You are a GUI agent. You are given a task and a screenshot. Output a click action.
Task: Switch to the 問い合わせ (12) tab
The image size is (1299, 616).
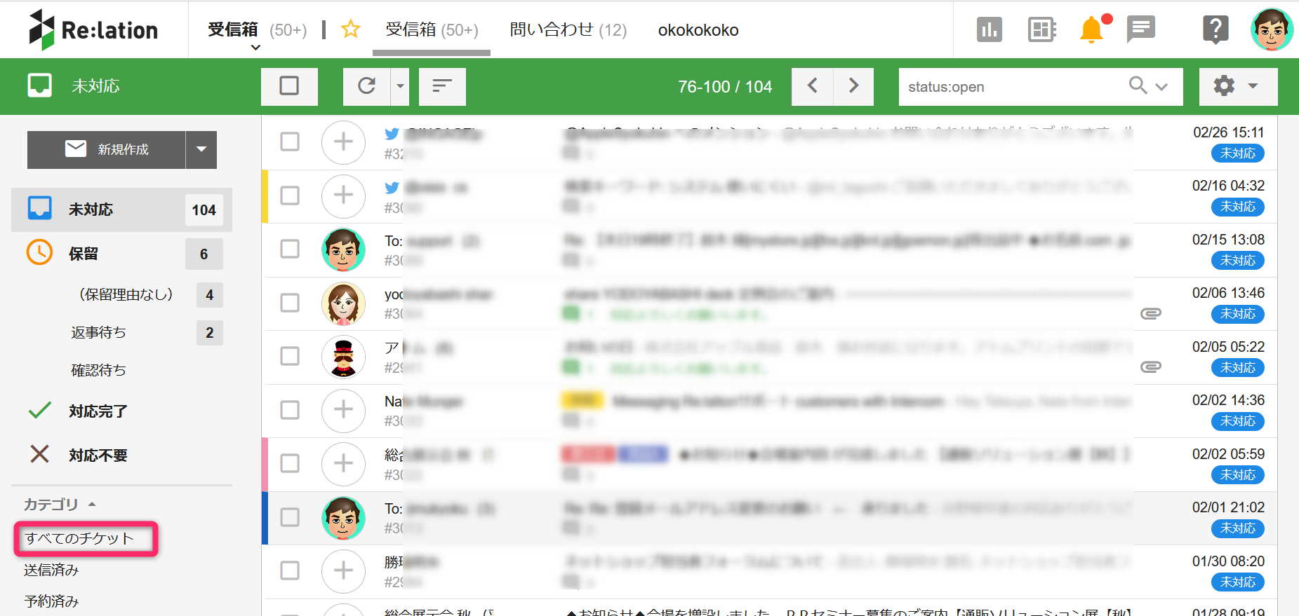coord(568,30)
